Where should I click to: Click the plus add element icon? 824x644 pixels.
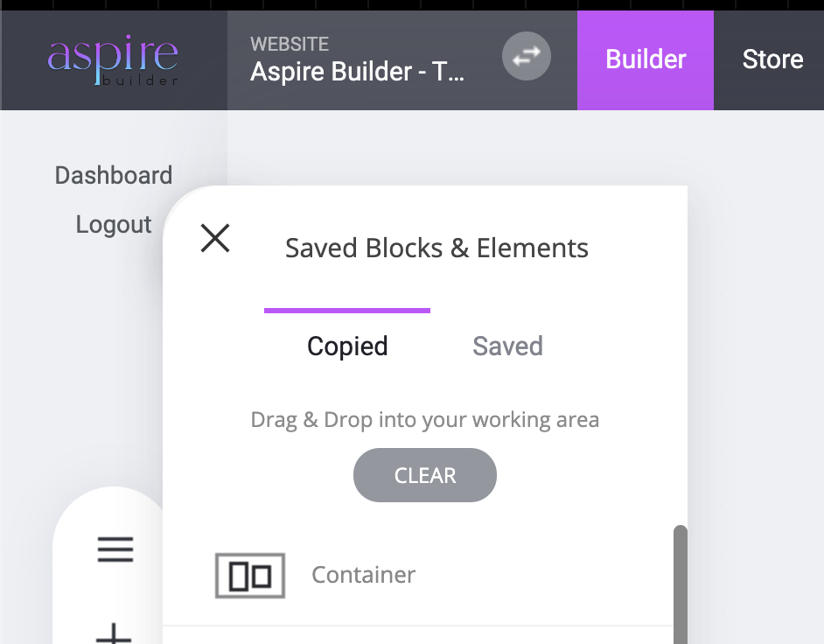114,633
